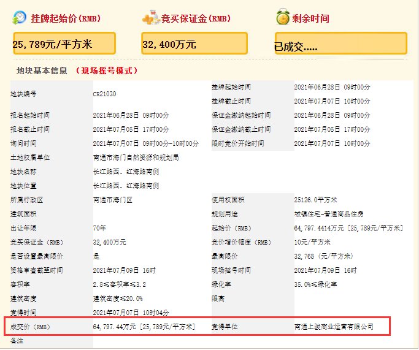Viewport: 419px width, 350px height.
Task: Select parcel number CR21030
Action: pos(104,94)
